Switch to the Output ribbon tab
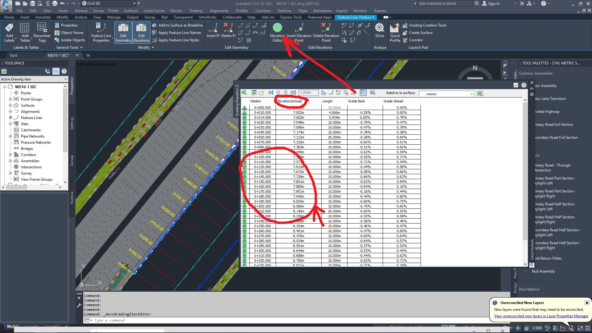This screenshot has height=333, width=592. click(132, 17)
